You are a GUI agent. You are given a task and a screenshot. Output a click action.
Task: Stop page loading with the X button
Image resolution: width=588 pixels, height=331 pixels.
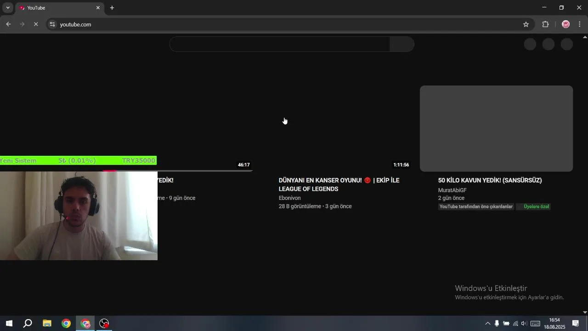click(x=36, y=24)
